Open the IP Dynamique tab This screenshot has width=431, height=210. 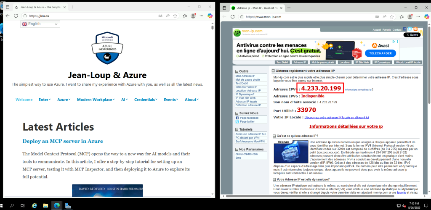pos(382,63)
